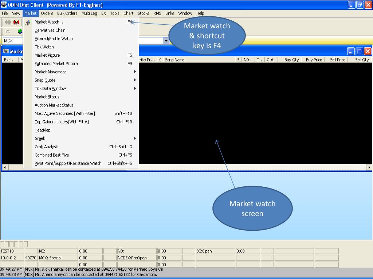The image size is (373, 279).
Task: Open the Tools menu
Action: click(115, 13)
